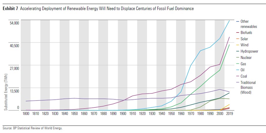This screenshot has height=133, width=266.
Task: Click the 1950 x-axis year label
Action: click(x=171, y=114)
